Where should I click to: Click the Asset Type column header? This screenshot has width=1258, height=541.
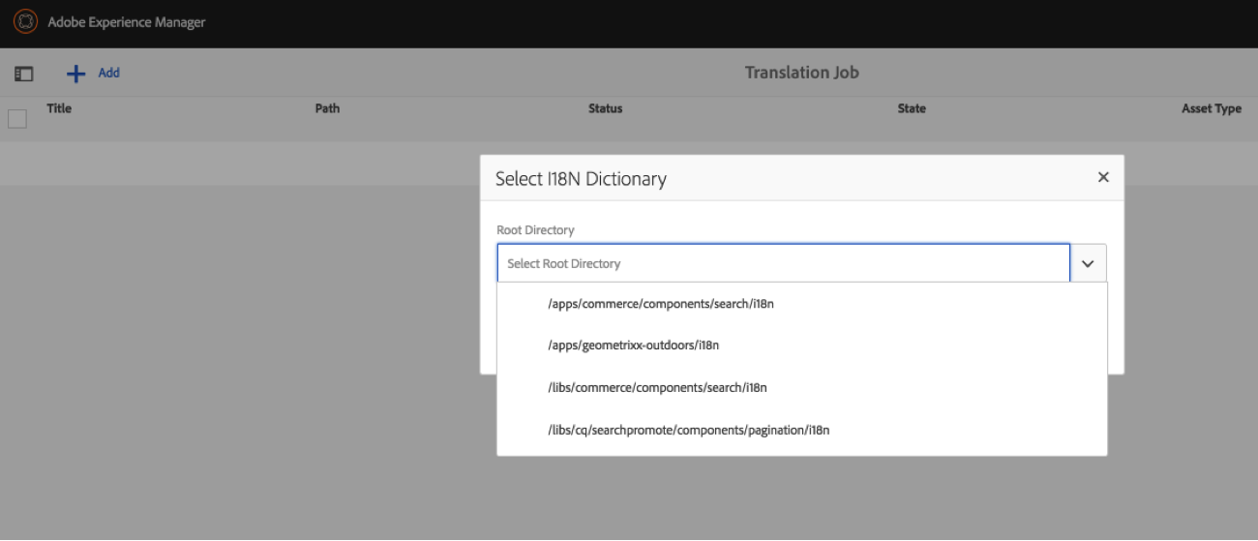coord(1211,108)
